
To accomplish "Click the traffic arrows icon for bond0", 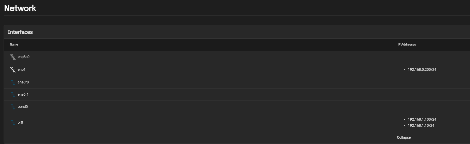I will (x=13, y=107).
